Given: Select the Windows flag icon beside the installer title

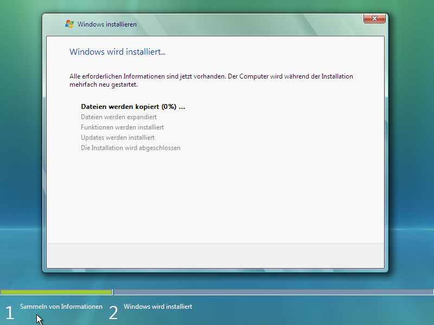Looking at the screenshot, I should tap(69, 24).
